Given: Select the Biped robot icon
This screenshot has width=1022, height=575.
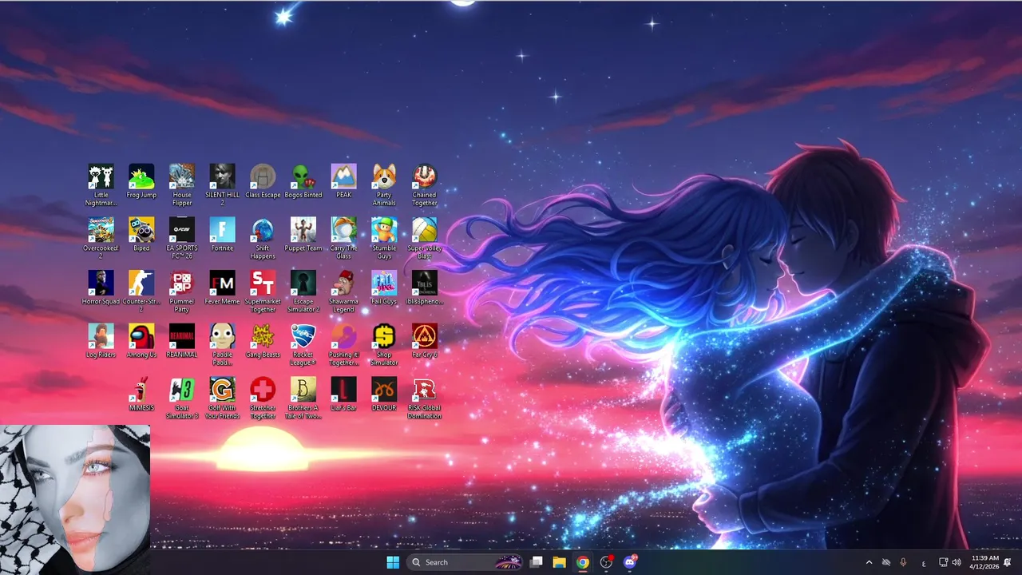Looking at the screenshot, I should (x=141, y=234).
